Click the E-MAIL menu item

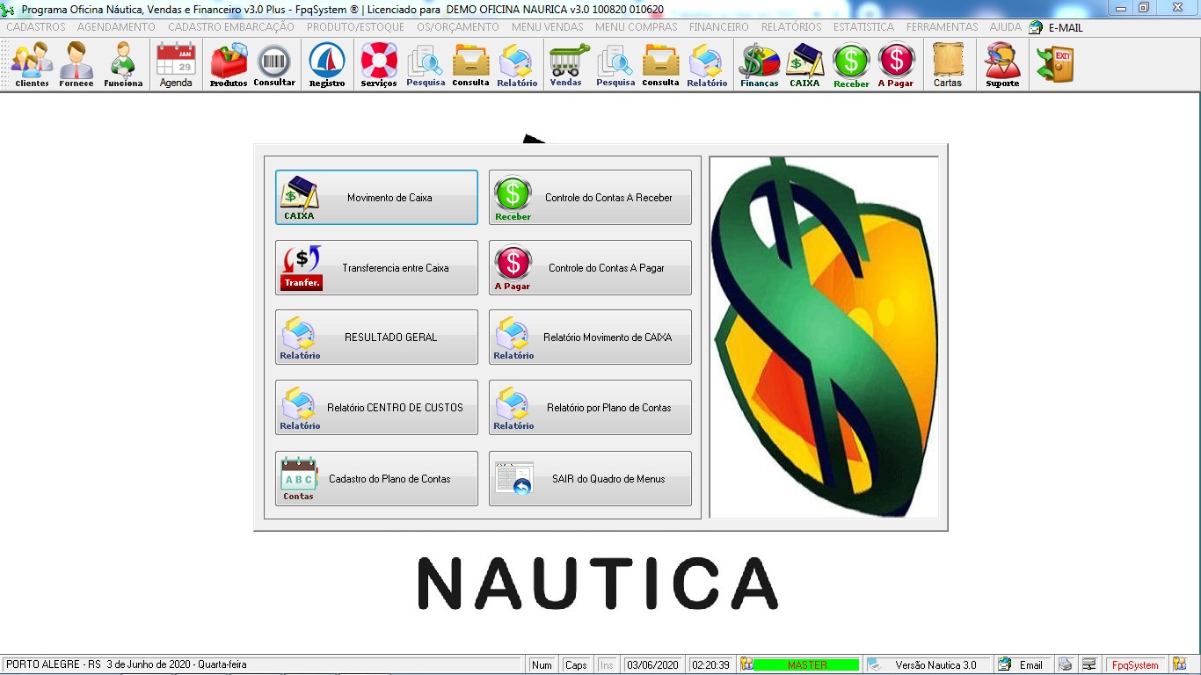(x=1056, y=27)
